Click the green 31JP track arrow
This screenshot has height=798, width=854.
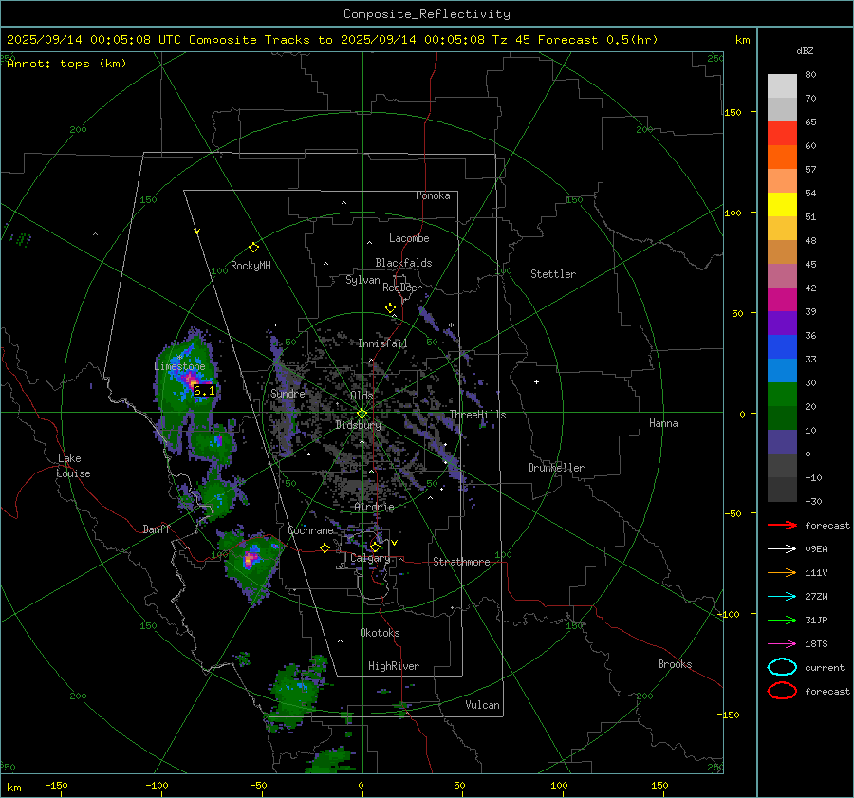[x=782, y=620]
